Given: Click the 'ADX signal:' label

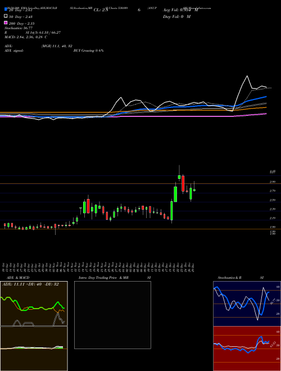Looking at the screenshot, I should click(x=13, y=51).
